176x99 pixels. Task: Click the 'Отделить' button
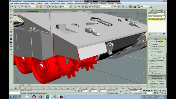coord(161,84)
